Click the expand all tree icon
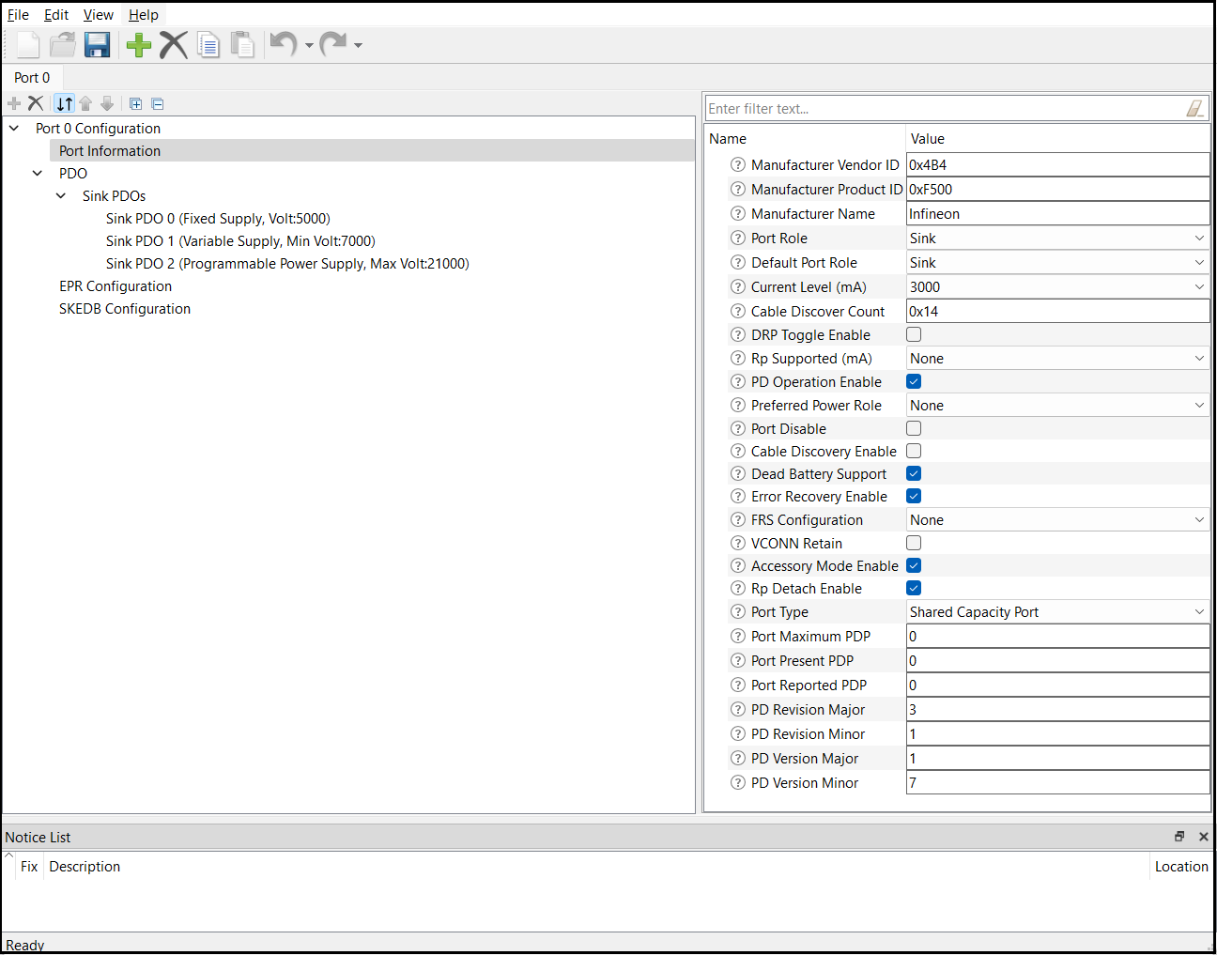 pyautogui.click(x=135, y=103)
